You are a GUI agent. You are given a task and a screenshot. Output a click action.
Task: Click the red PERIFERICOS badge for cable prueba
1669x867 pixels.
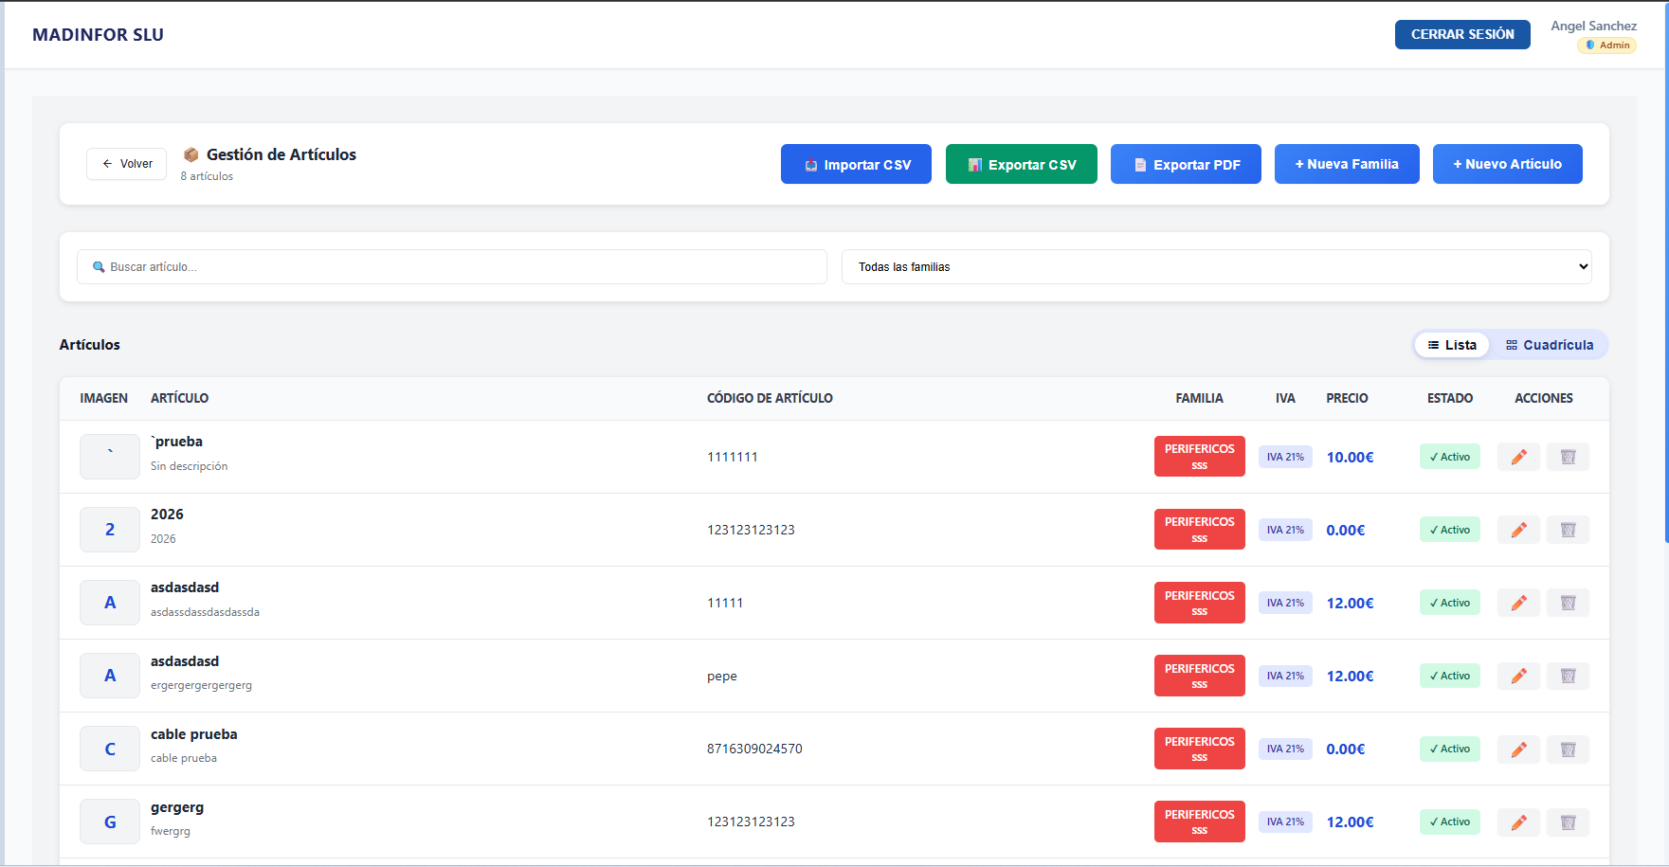pyautogui.click(x=1199, y=749)
